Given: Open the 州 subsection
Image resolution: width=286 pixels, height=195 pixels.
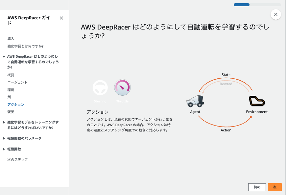Looking at the screenshot, I should pos(10,97).
